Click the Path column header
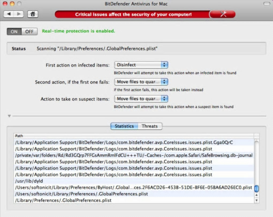Viewport: 273px width, 217px height. [x=134, y=136]
